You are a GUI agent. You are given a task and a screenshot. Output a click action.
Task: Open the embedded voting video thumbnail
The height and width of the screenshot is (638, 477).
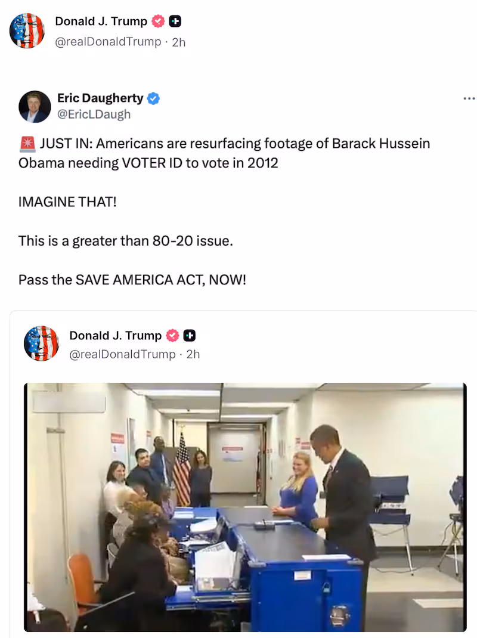245,507
